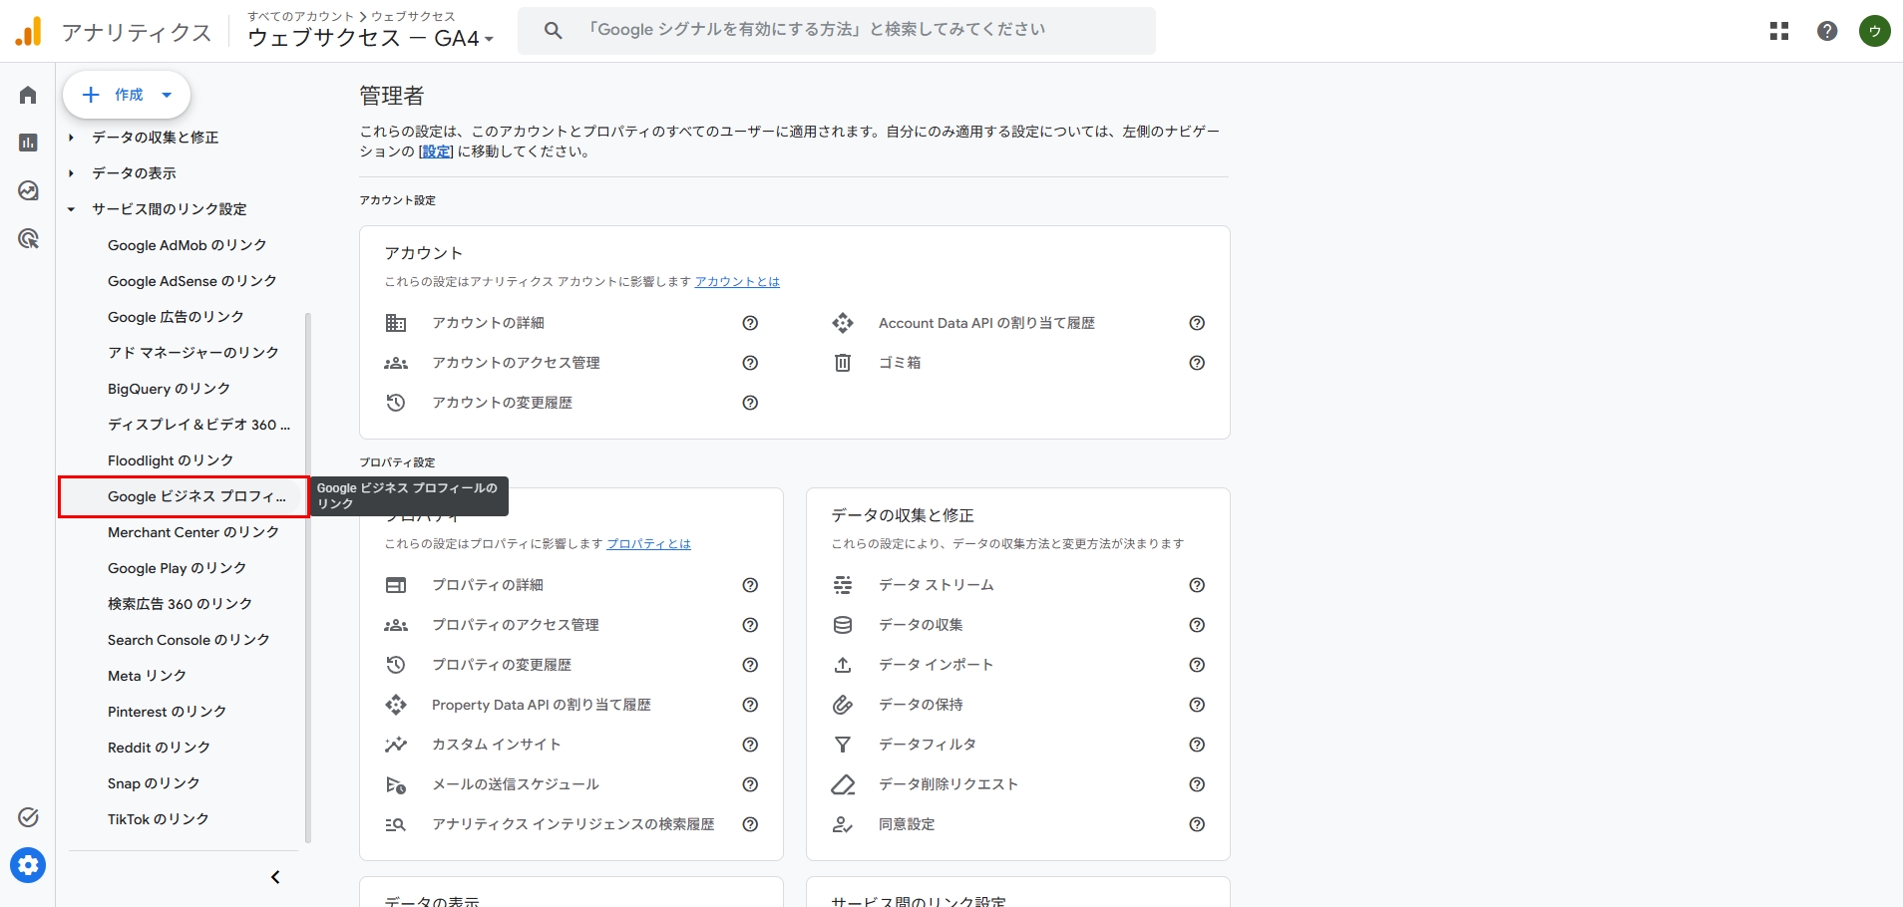Click help icon for プロパティの詳細
Viewport: 1903px width, 907px height.
tap(750, 585)
